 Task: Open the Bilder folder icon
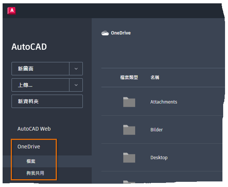129,130
